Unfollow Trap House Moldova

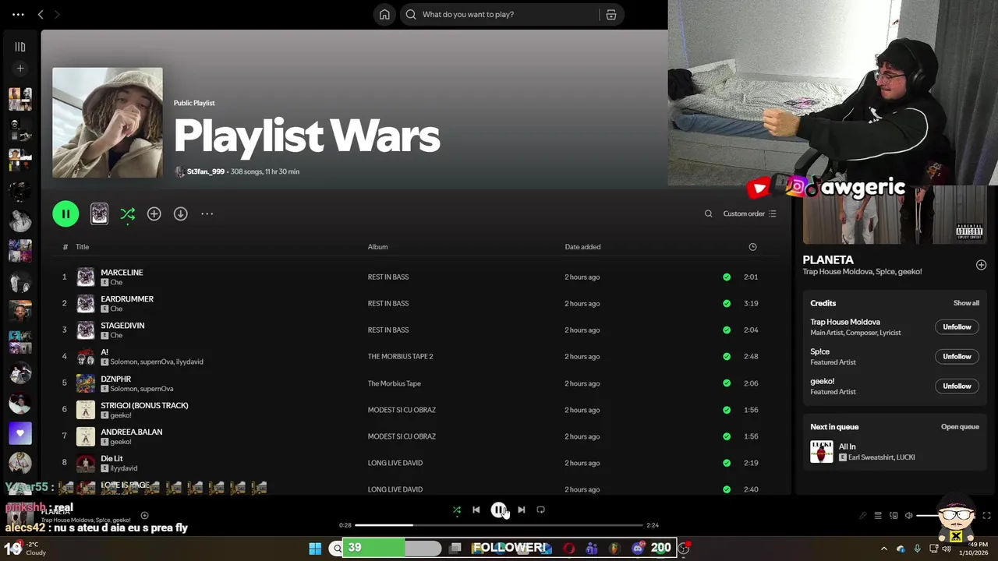point(957,327)
